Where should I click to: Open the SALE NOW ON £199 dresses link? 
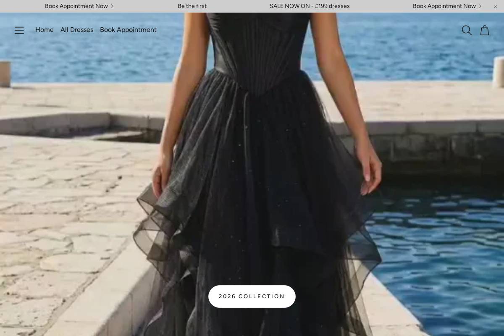(x=310, y=6)
